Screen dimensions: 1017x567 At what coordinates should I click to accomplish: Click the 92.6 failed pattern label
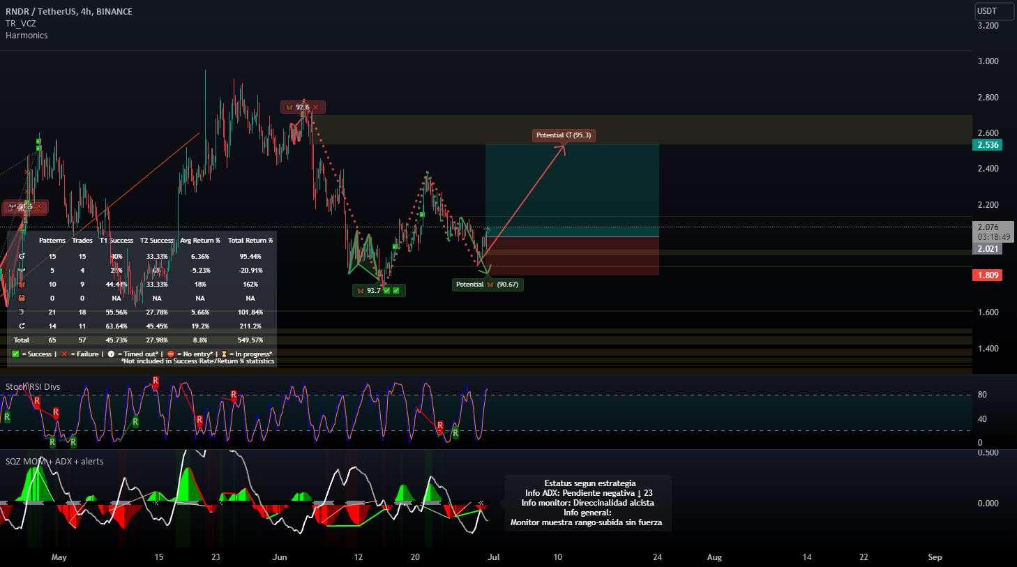point(303,107)
